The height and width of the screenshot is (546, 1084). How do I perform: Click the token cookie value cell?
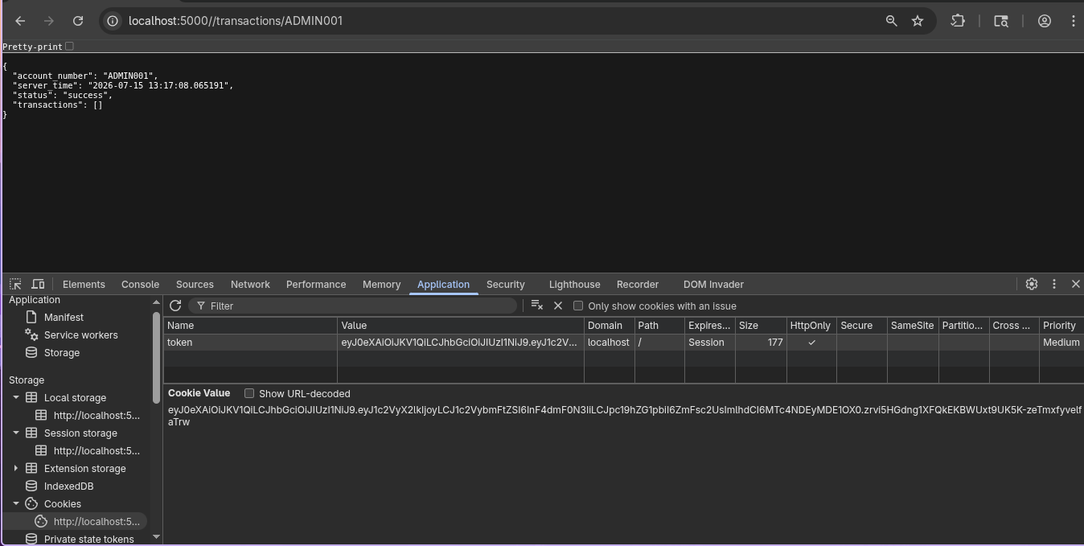461,343
